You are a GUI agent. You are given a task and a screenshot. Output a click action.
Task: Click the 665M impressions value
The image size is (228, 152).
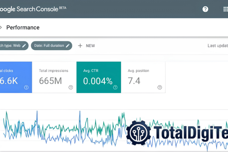click(50, 81)
